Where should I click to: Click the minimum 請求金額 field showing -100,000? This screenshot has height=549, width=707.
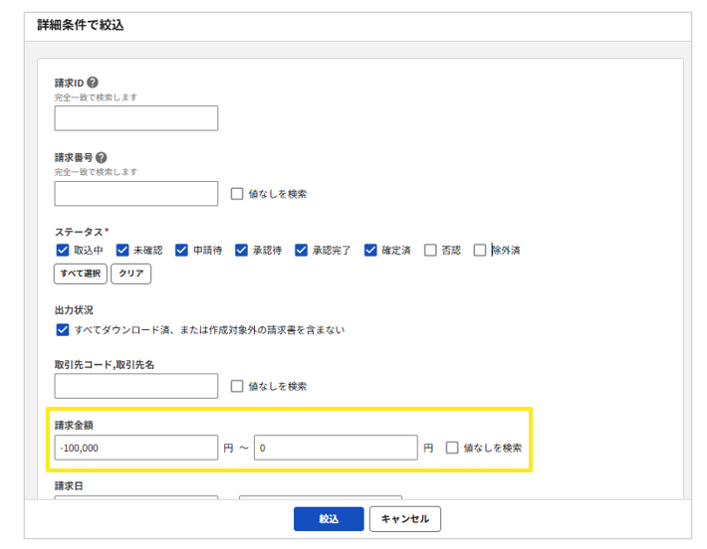(135, 448)
